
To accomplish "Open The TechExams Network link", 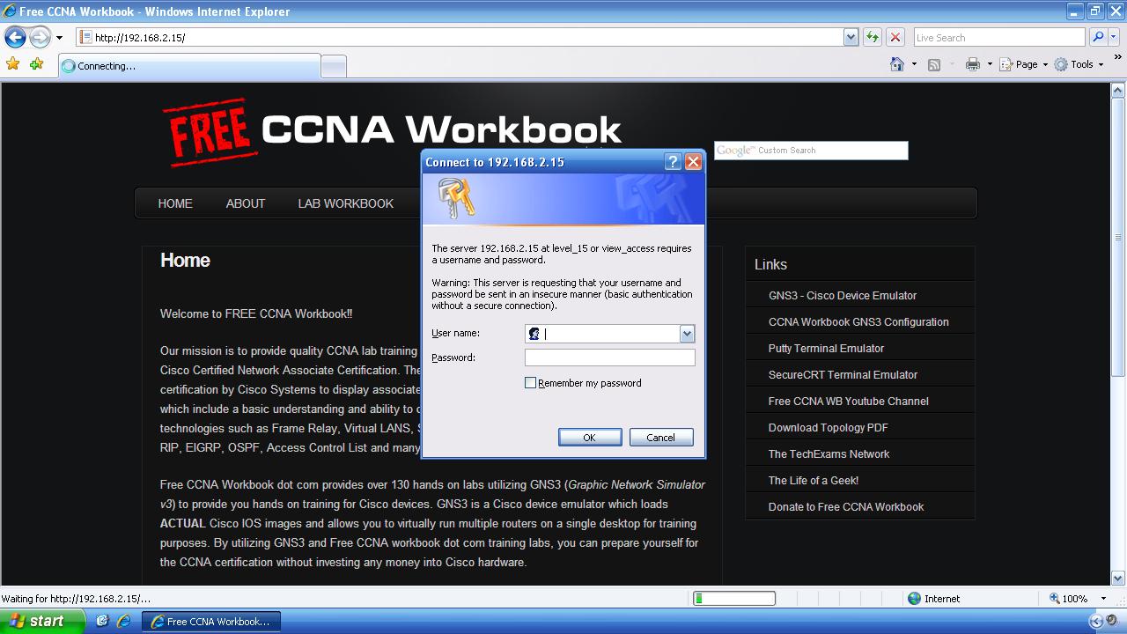I will tap(829, 454).
